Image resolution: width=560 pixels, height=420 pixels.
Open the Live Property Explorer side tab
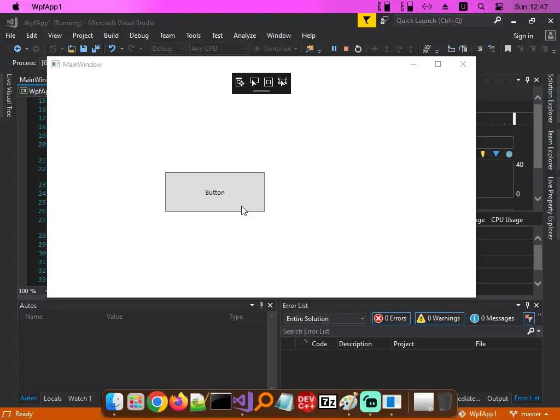coord(551,208)
